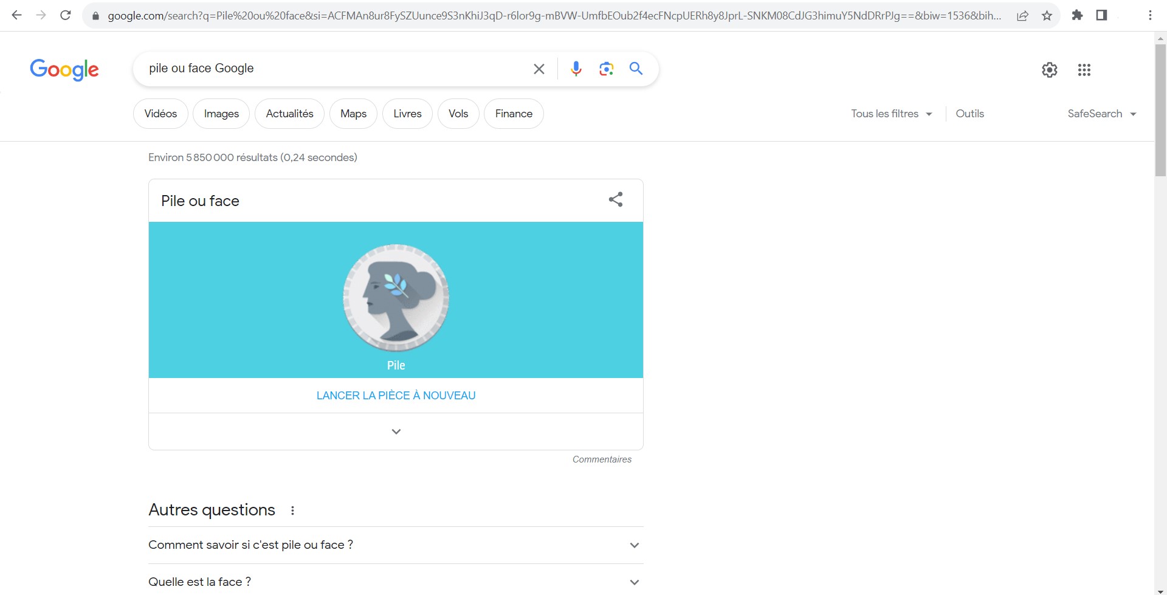Switch to the Images tab
Screen dimensions: 1167x595
(x=221, y=114)
